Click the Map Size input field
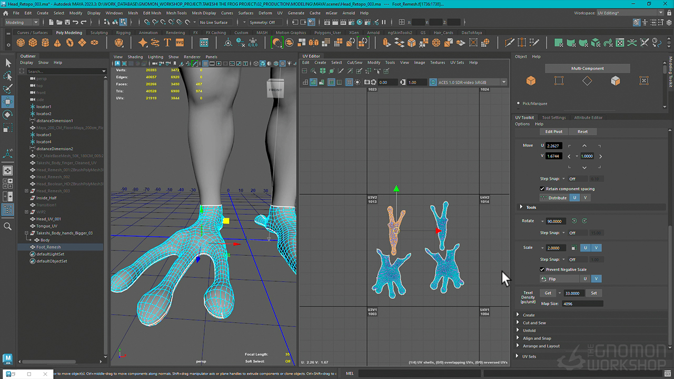The width and height of the screenshot is (674, 379). click(582, 304)
